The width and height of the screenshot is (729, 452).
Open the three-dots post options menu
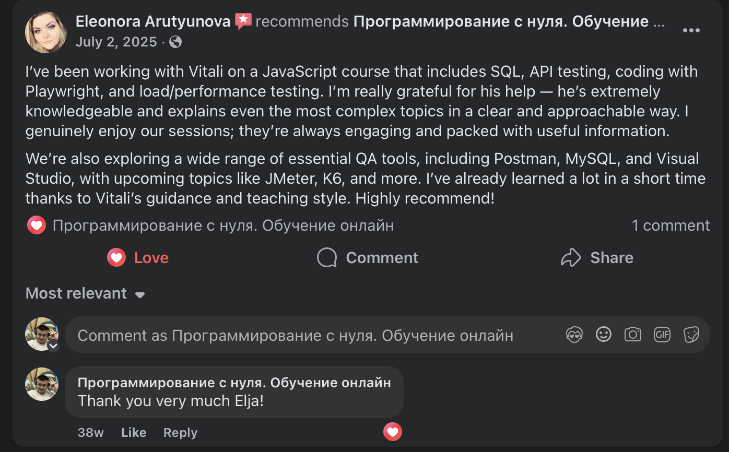point(691,30)
